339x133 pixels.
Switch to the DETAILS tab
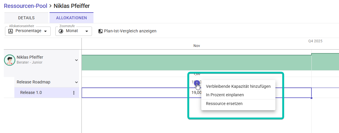[x=26, y=18]
